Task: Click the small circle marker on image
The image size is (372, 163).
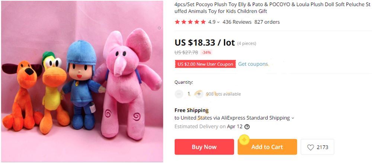Action: [x=159, y=28]
